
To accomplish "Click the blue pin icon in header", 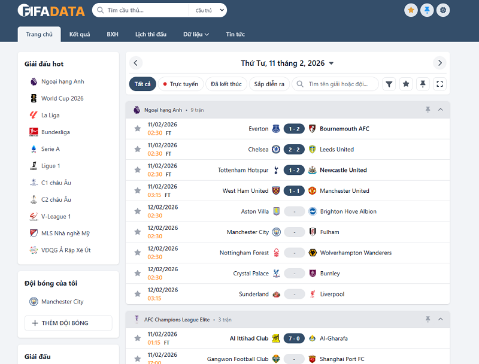I will point(427,10).
